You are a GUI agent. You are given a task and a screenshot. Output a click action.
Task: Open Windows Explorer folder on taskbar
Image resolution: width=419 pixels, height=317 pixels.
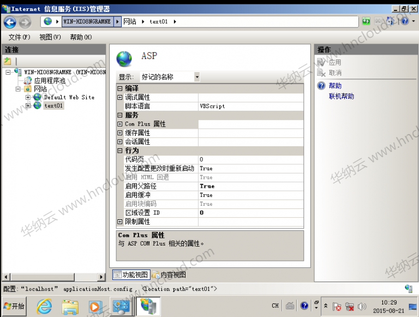[70, 307]
